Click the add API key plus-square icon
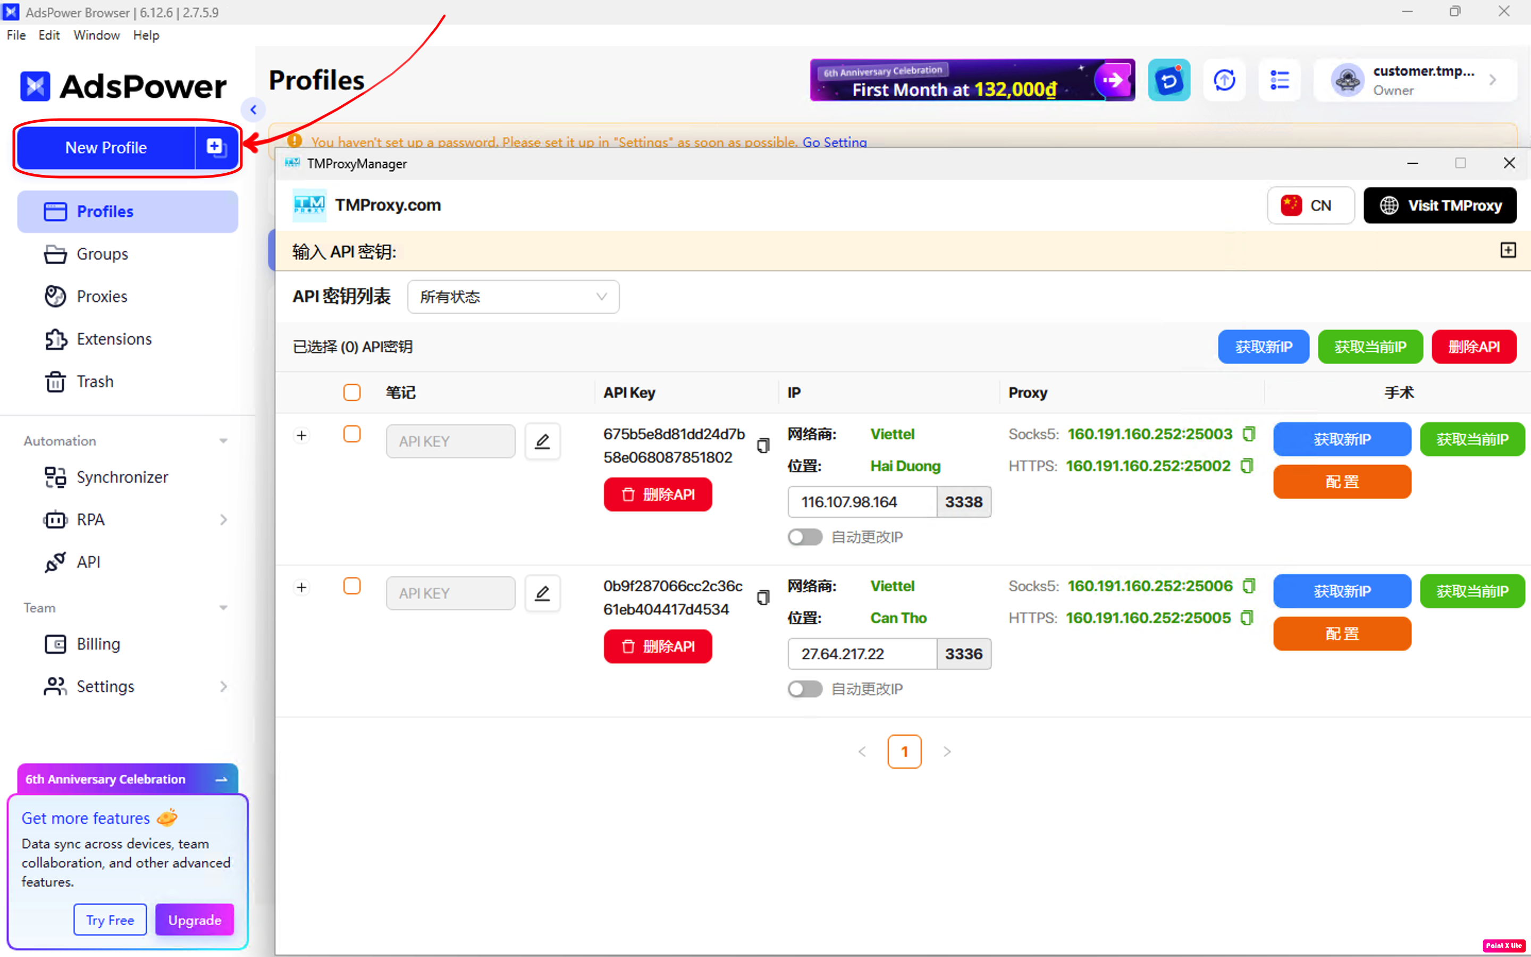1531x957 pixels. pyautogui.click(x=1508, y=250)
